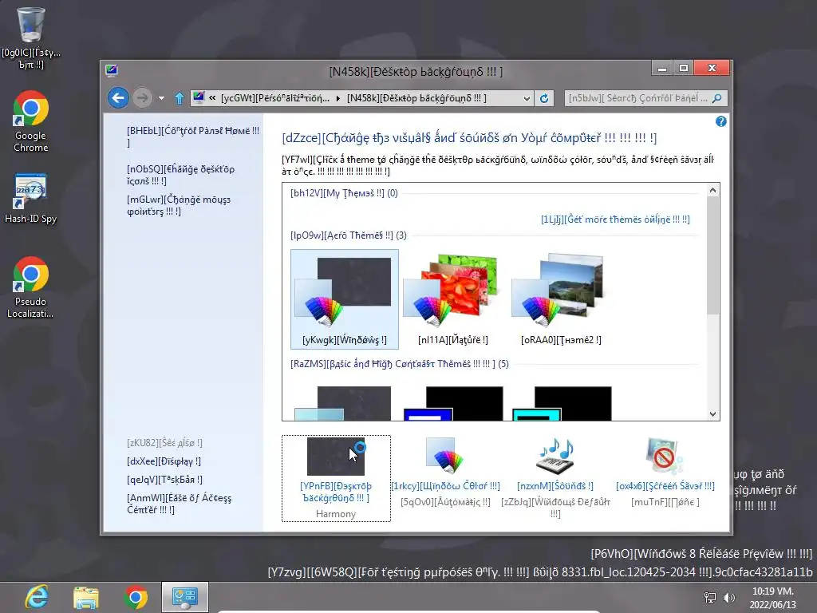This screenshot has height=613, width=817.
Task: Click the window title bar system icon
Action: pos(112,70)
